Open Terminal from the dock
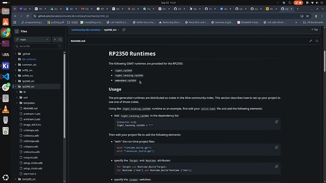 [x=5, y=43]
